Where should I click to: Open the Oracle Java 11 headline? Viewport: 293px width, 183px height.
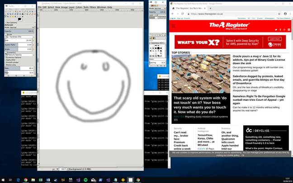click(x=259, y=60)
